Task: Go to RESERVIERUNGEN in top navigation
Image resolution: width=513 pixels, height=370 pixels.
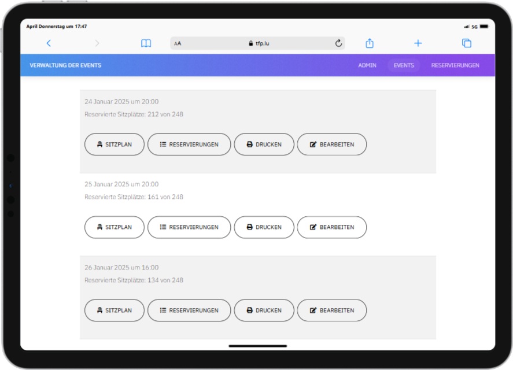Action: 455,65
